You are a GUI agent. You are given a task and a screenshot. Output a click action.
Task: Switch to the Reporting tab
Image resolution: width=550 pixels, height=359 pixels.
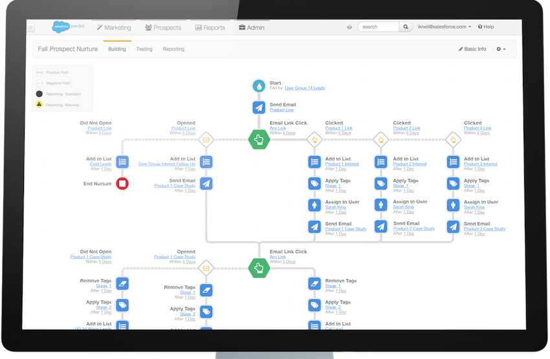[173, 49]
